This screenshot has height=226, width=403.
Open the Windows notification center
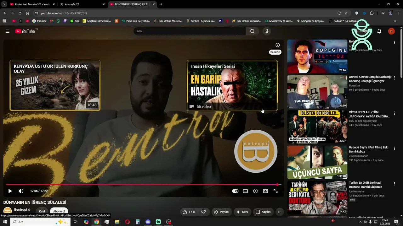click(396, 222)
